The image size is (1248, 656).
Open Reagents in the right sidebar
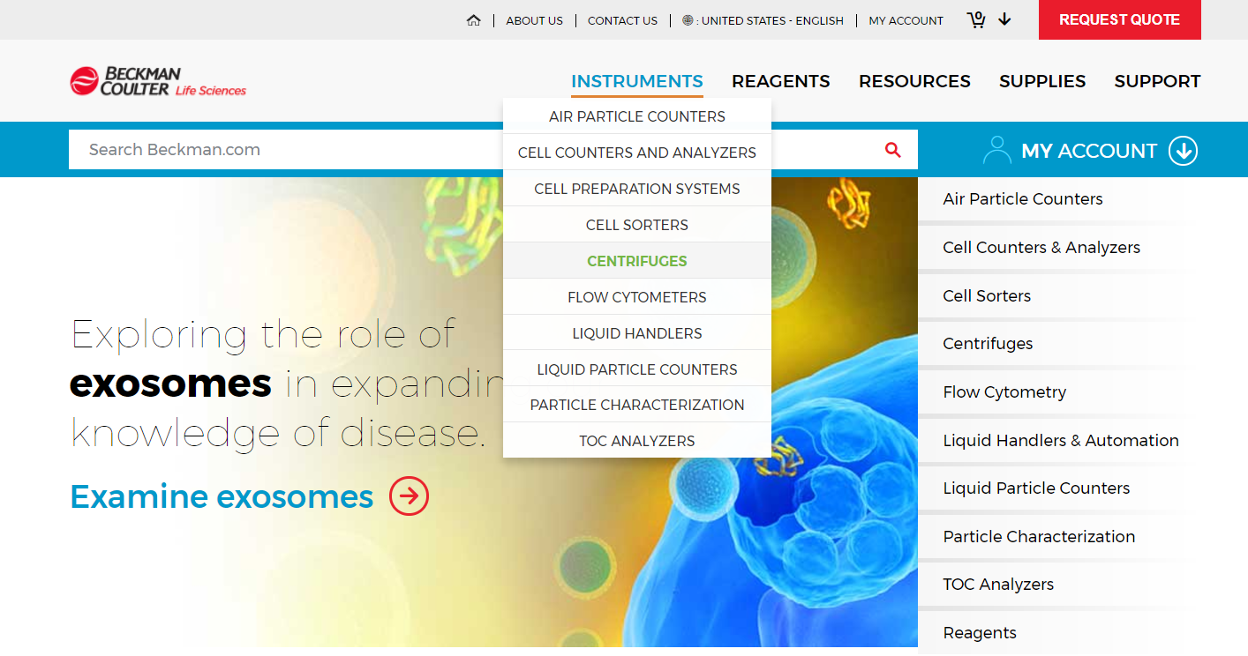tap(980, 633)
